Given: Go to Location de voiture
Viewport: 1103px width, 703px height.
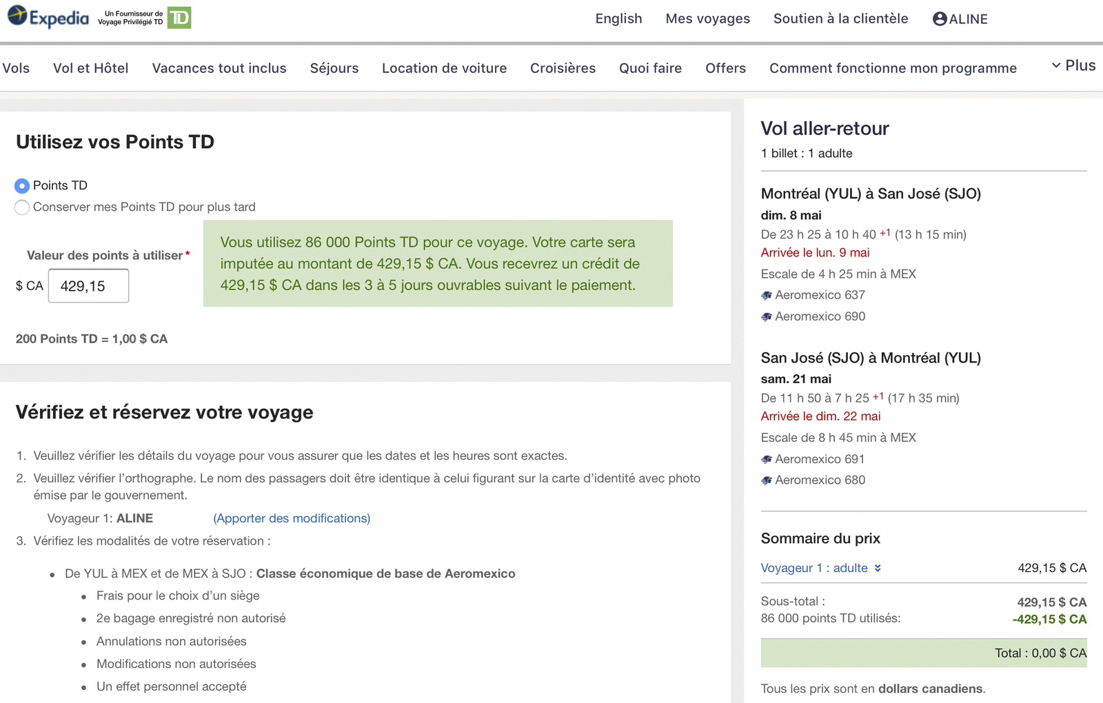Looking at the screenshot, I should coord(445,68).
